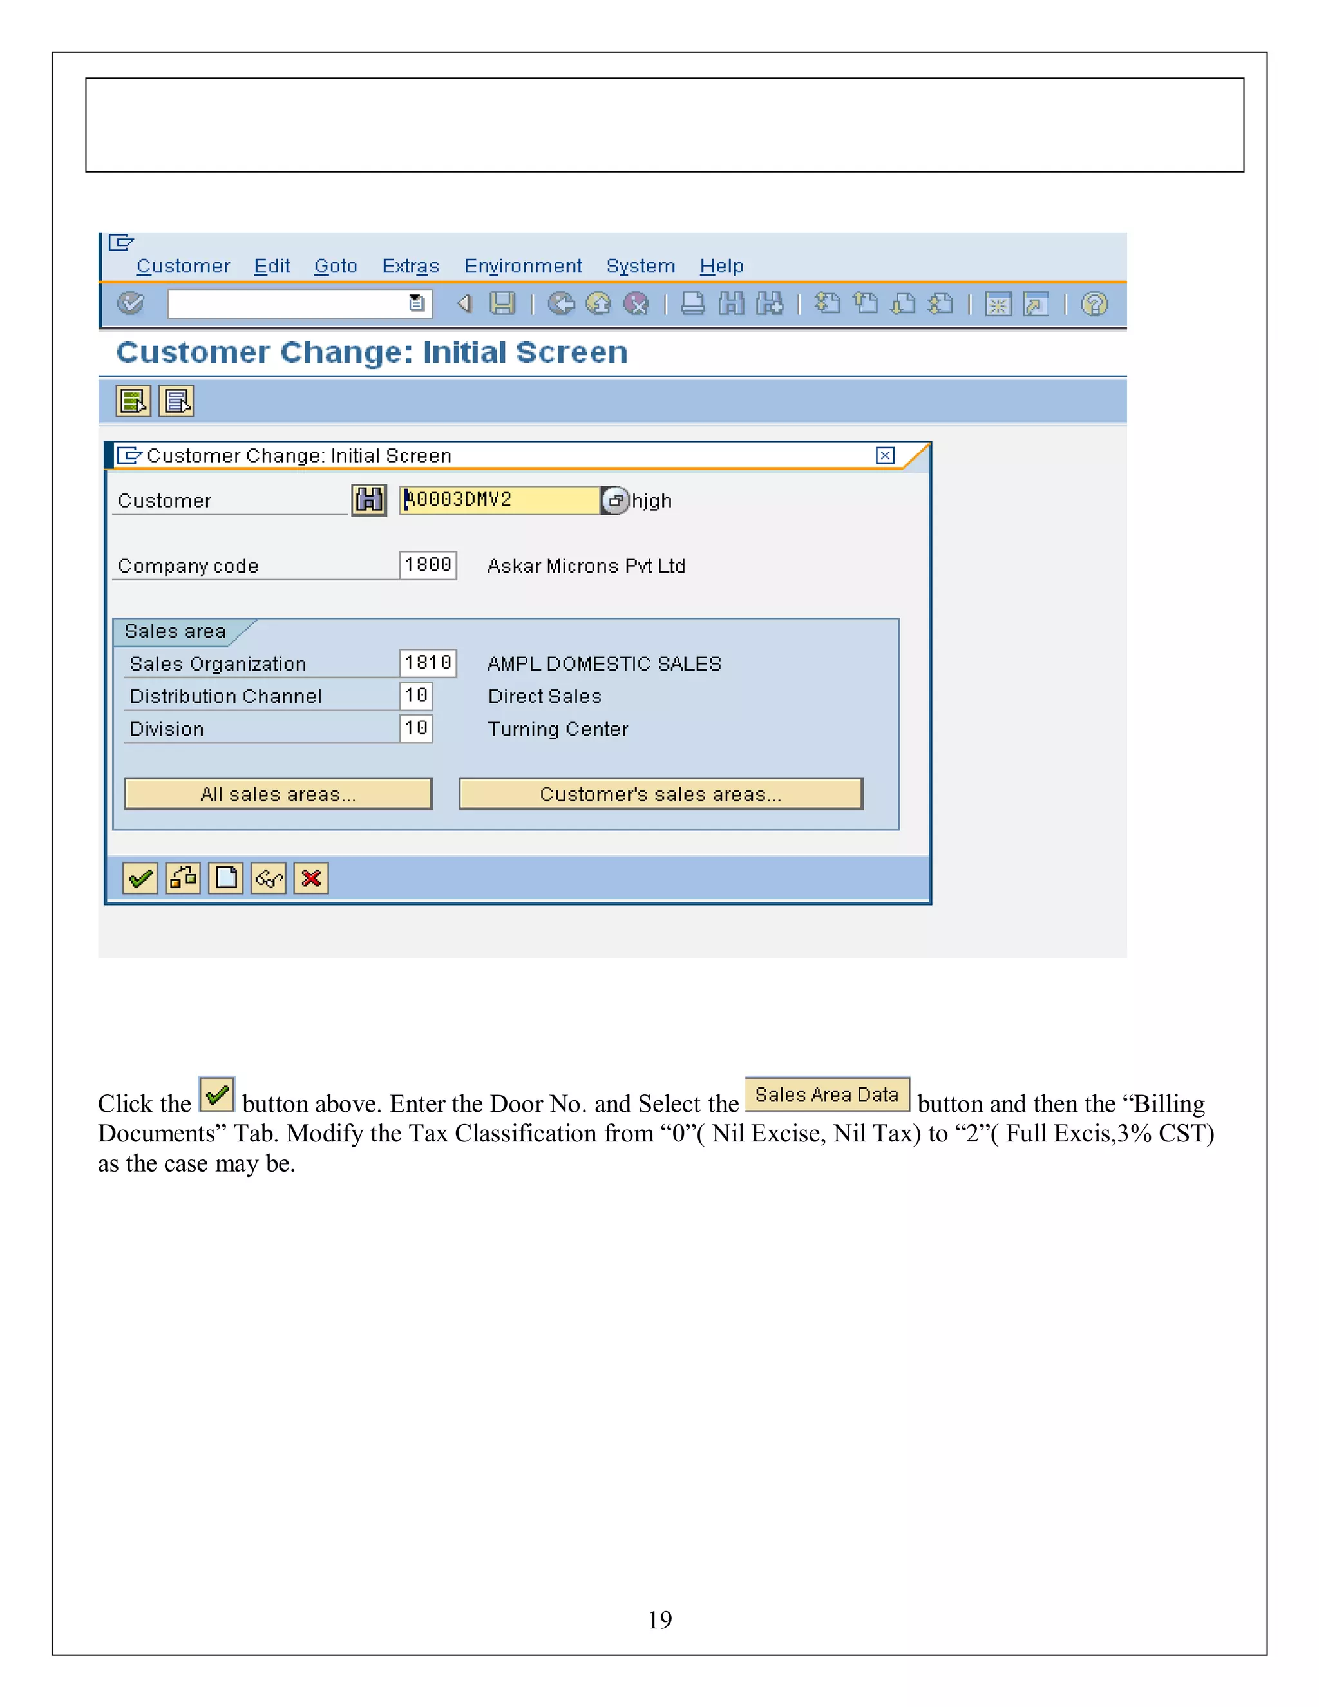The height and width of the screenshot is (1707, 1319).
Task: Click the display glasses icon in dialog
Action: coord(268,879)
